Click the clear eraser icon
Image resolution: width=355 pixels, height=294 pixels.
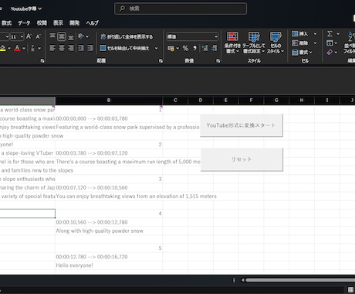[x=330, y=53]
